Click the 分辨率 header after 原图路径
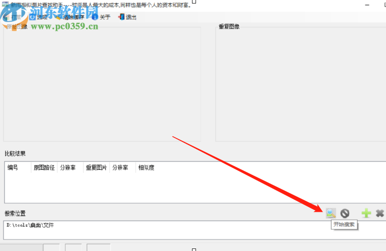Screen dimensions: 386x251 click(x=70, y=168)
